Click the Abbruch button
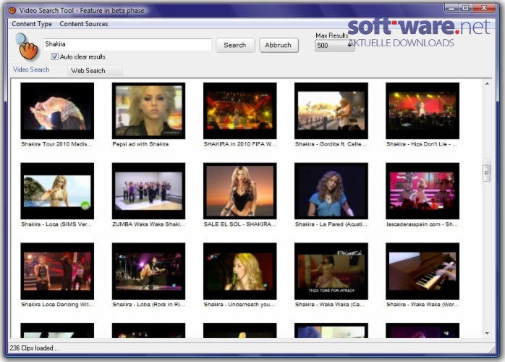Image resolution: width=505 pixels, height=362 pixels. tap(279, 45)
